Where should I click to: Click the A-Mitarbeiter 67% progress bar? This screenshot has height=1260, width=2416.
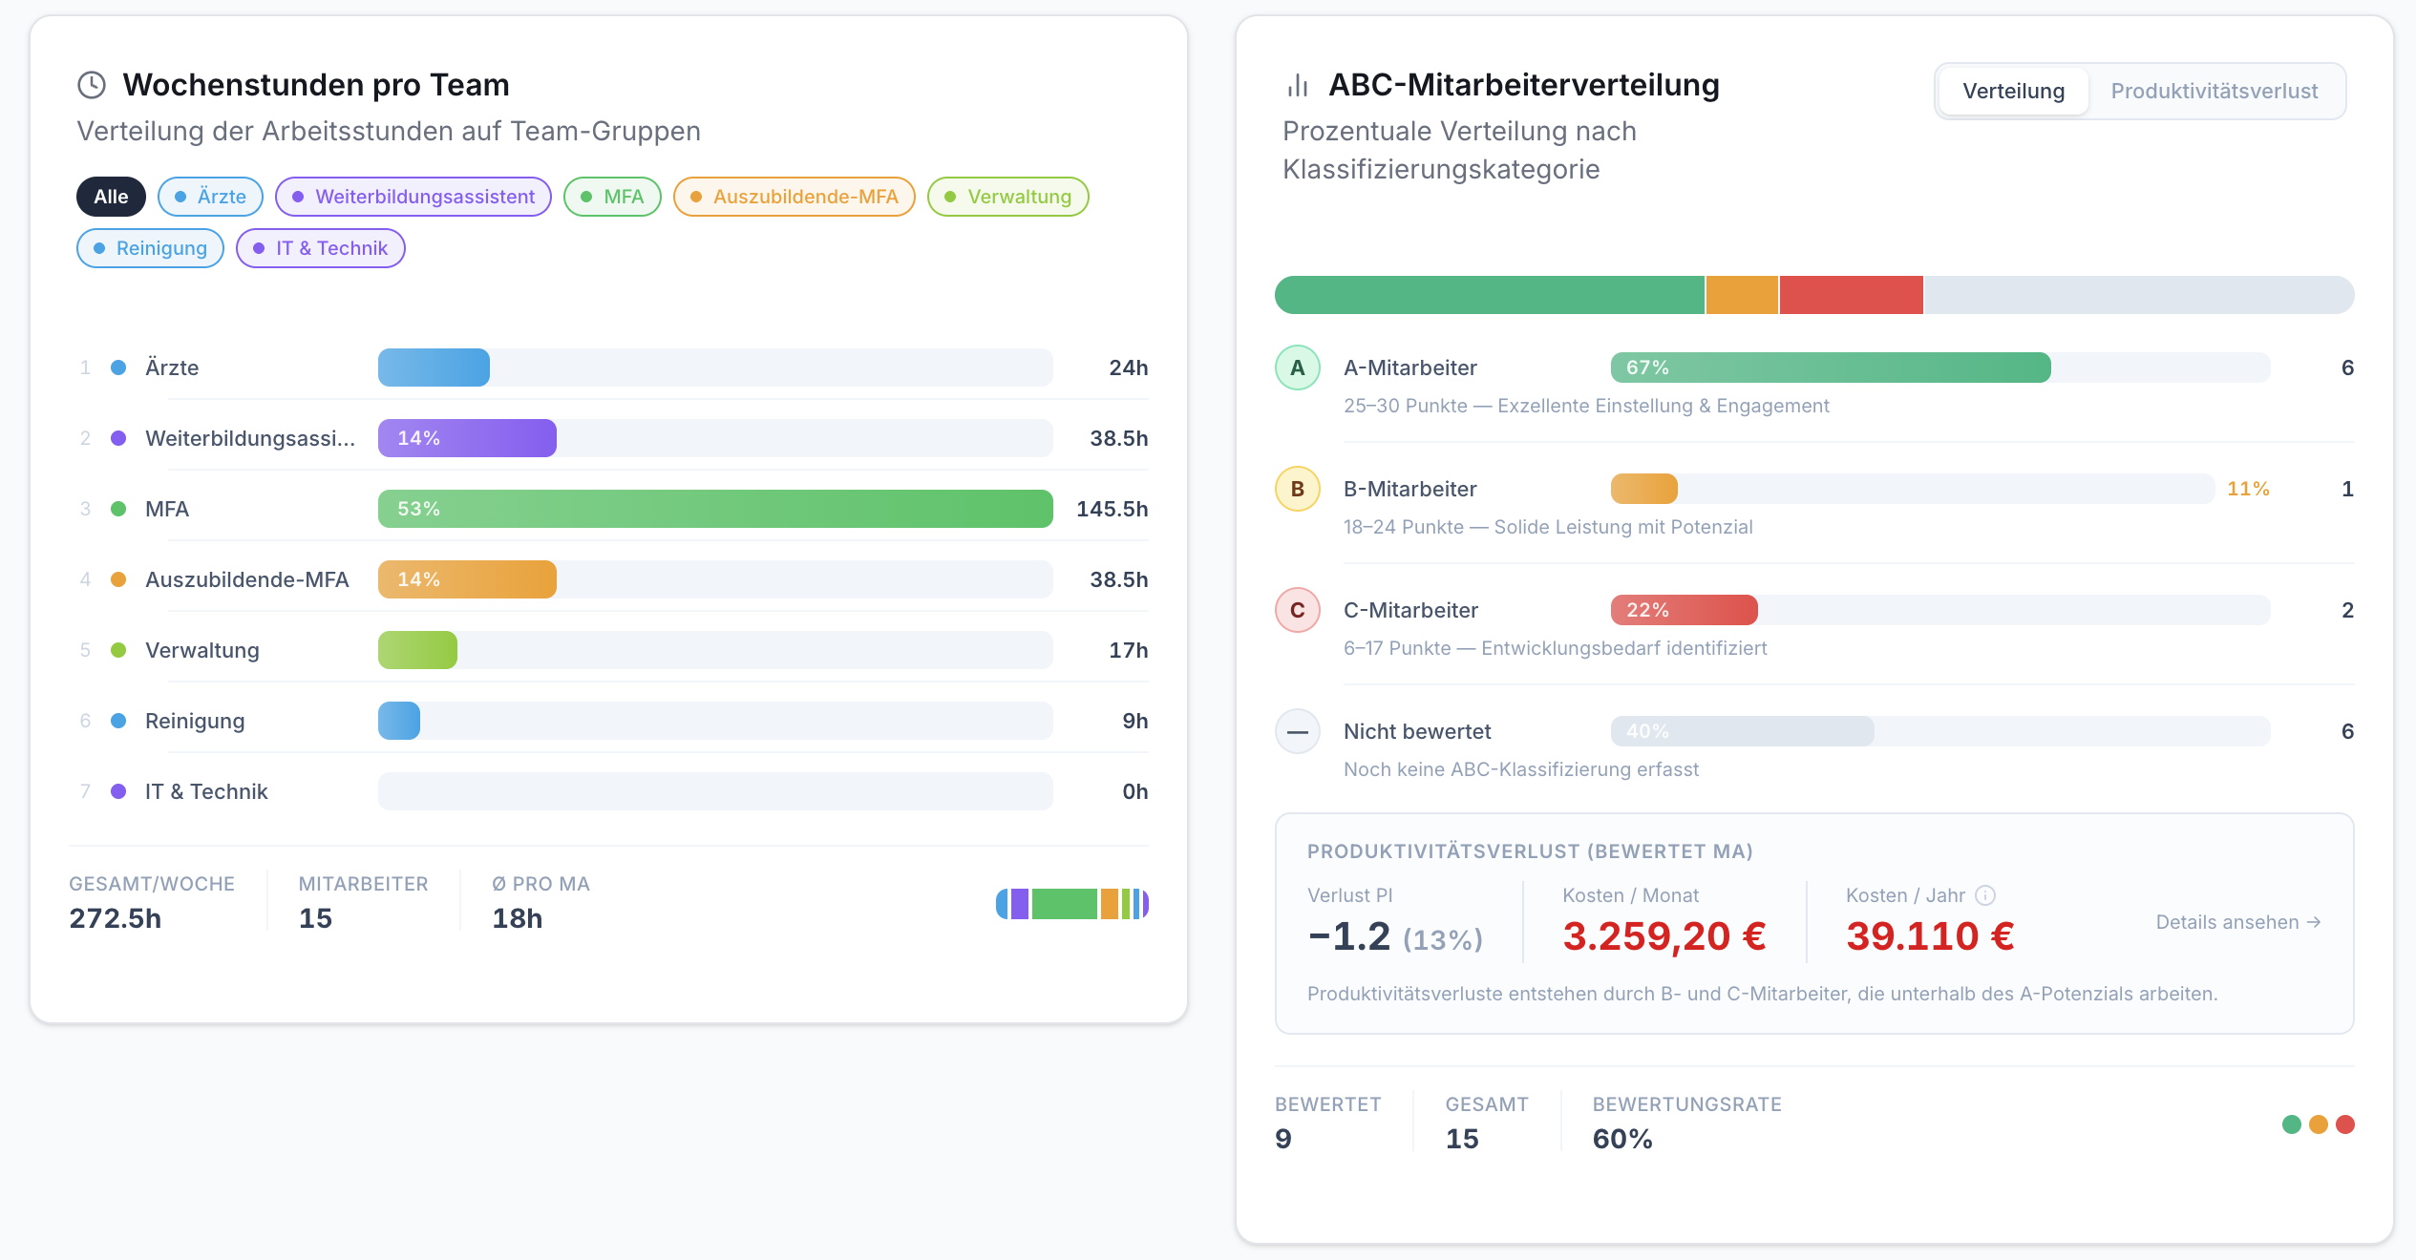(x=1831, y=367)
